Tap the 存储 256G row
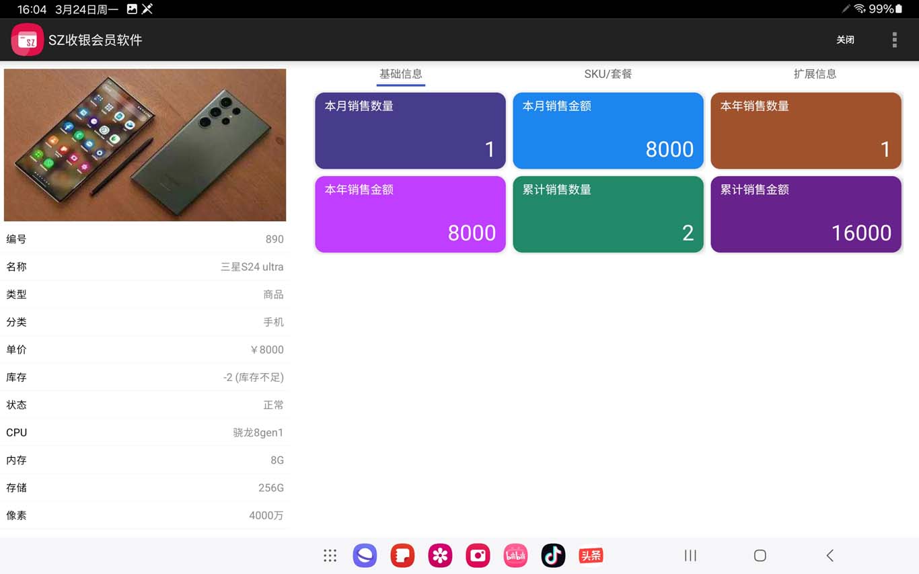 145,487
